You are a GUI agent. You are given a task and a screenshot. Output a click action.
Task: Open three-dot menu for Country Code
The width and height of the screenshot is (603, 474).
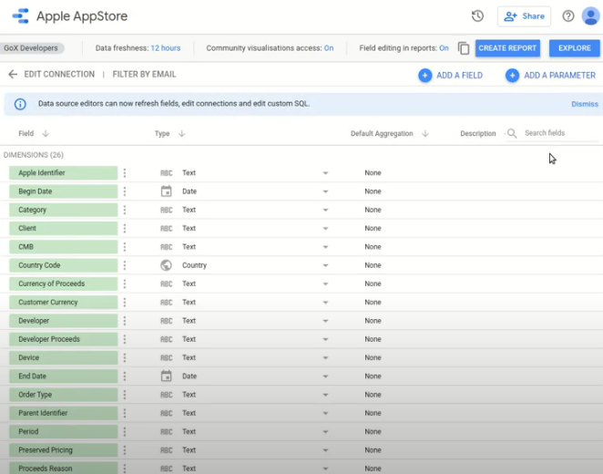pos(125,265)
